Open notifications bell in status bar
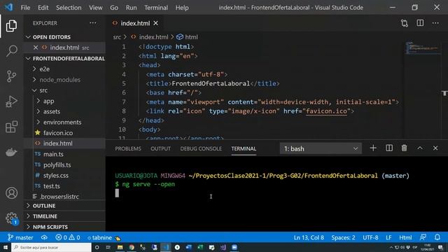The width and height of the screenshot is (448, 252). (x=437, y=237)
